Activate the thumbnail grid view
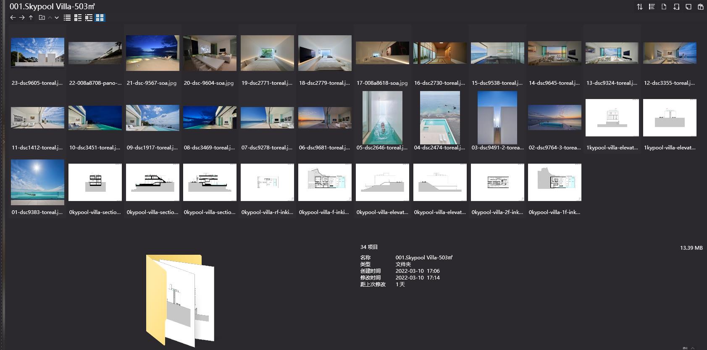 point(100,18)
